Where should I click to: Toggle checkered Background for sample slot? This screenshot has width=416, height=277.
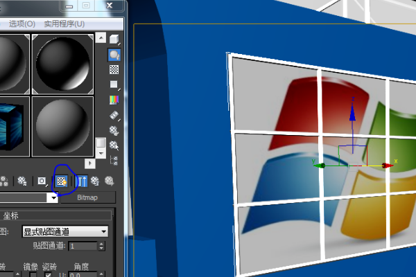click(114, 69)
